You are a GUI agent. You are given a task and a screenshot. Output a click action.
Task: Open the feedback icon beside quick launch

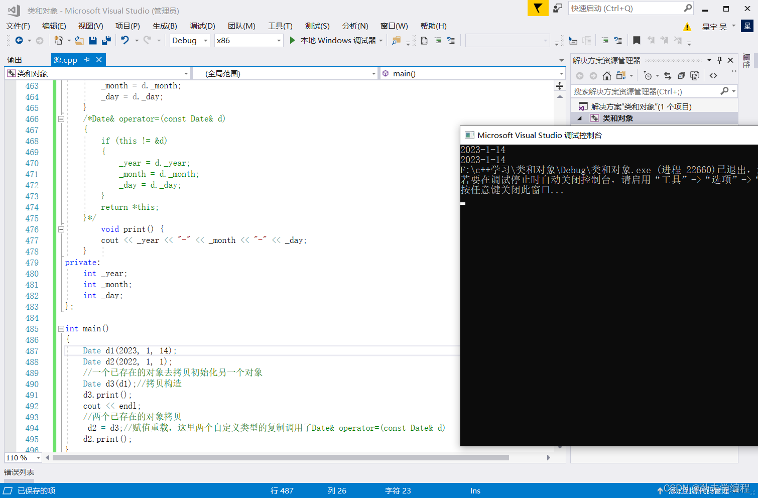557,8
